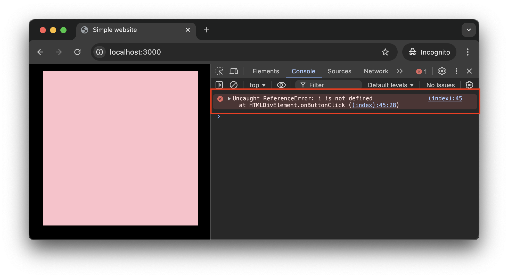
Task: Close the DevTools panel
Action: click(469, 71)
